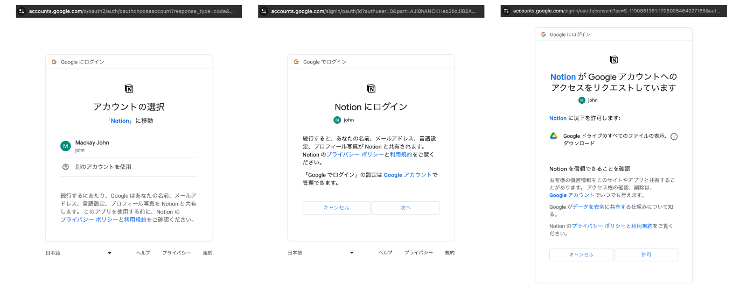Click Google logo in account chooser header
Screen dimensions: 754x291
[54, 62]
